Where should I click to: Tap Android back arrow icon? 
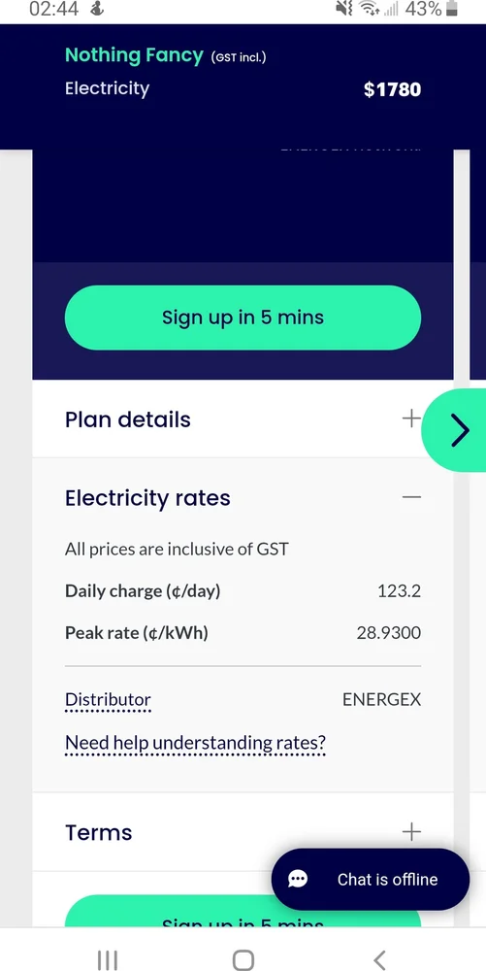click(379, 960)
